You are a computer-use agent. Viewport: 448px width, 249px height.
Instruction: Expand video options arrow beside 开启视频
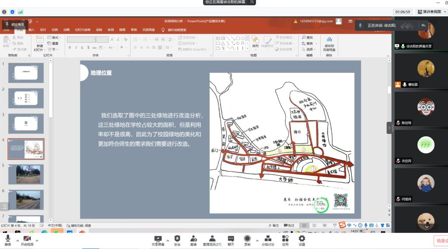point(37,240)
